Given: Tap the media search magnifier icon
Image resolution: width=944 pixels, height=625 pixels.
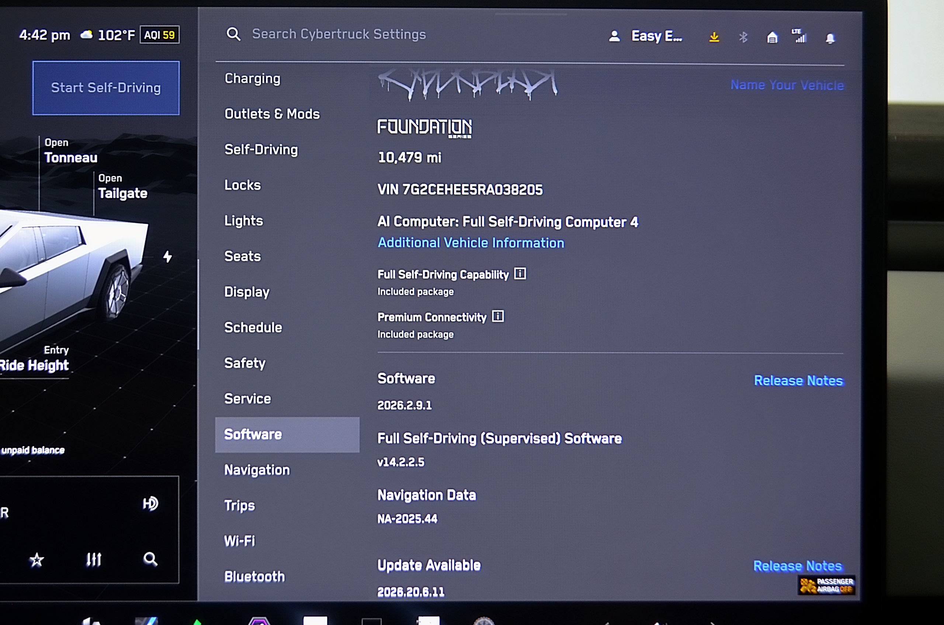Looking at the screenshot, I should 150,559.
